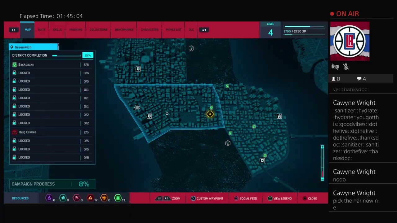Click the ON AIR indicator
This screenshot has height=223, width=397.
click(x=345, y=14)
